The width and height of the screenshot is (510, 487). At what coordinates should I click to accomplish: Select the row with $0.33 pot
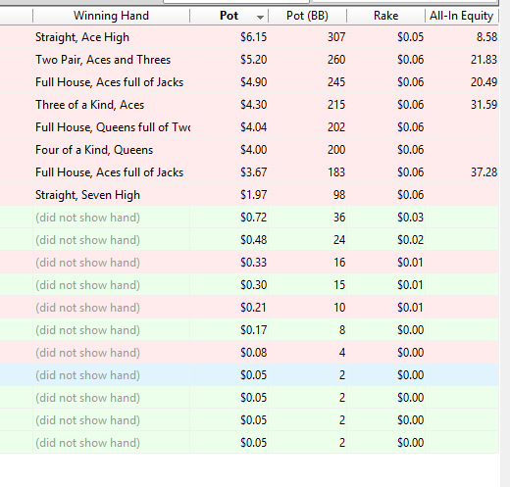[249, 263]
